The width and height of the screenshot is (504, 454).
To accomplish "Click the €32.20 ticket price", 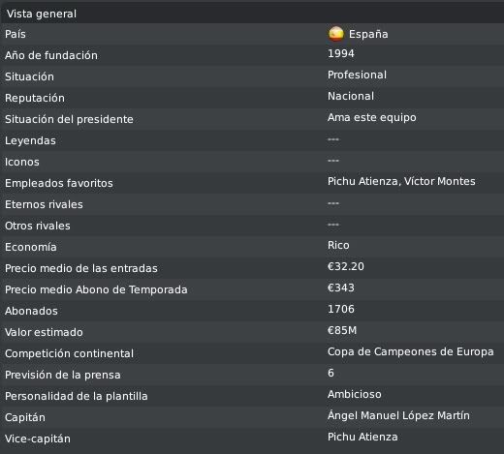I will point(346,266).
